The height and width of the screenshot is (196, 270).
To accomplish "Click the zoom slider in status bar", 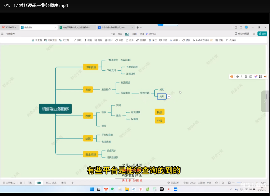I will point(241,183).
